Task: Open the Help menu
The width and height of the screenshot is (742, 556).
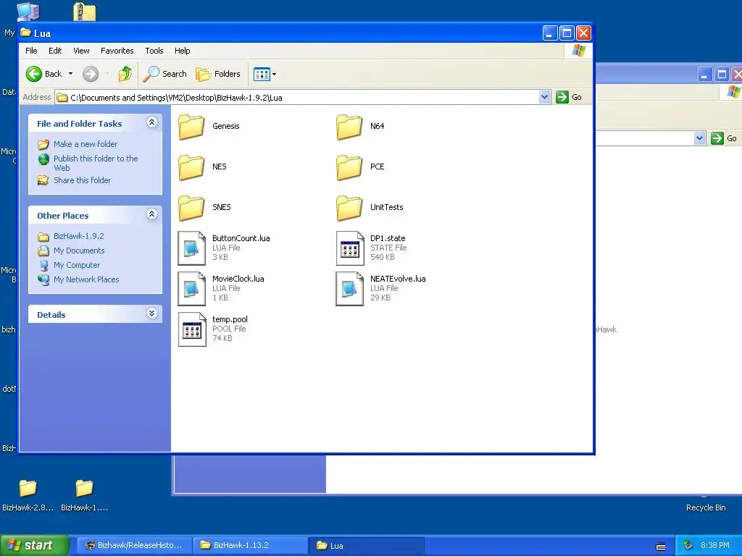Action: 182,51
